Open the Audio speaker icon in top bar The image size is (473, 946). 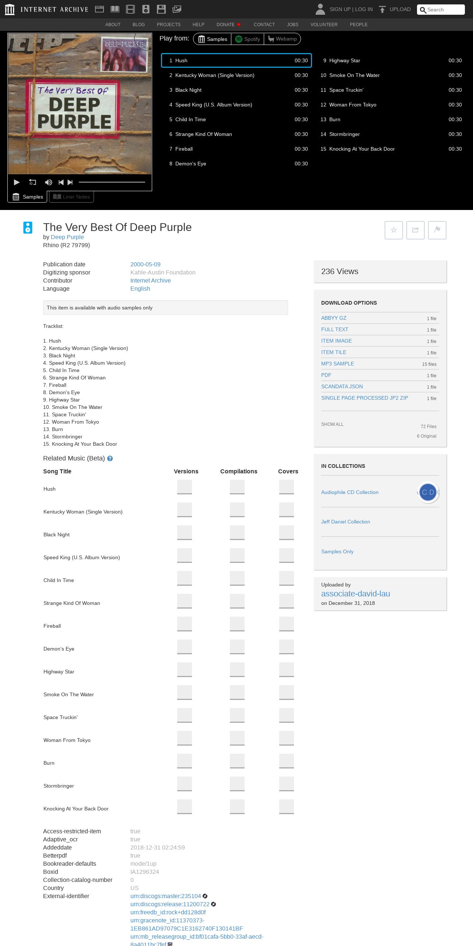coord(146,9)
